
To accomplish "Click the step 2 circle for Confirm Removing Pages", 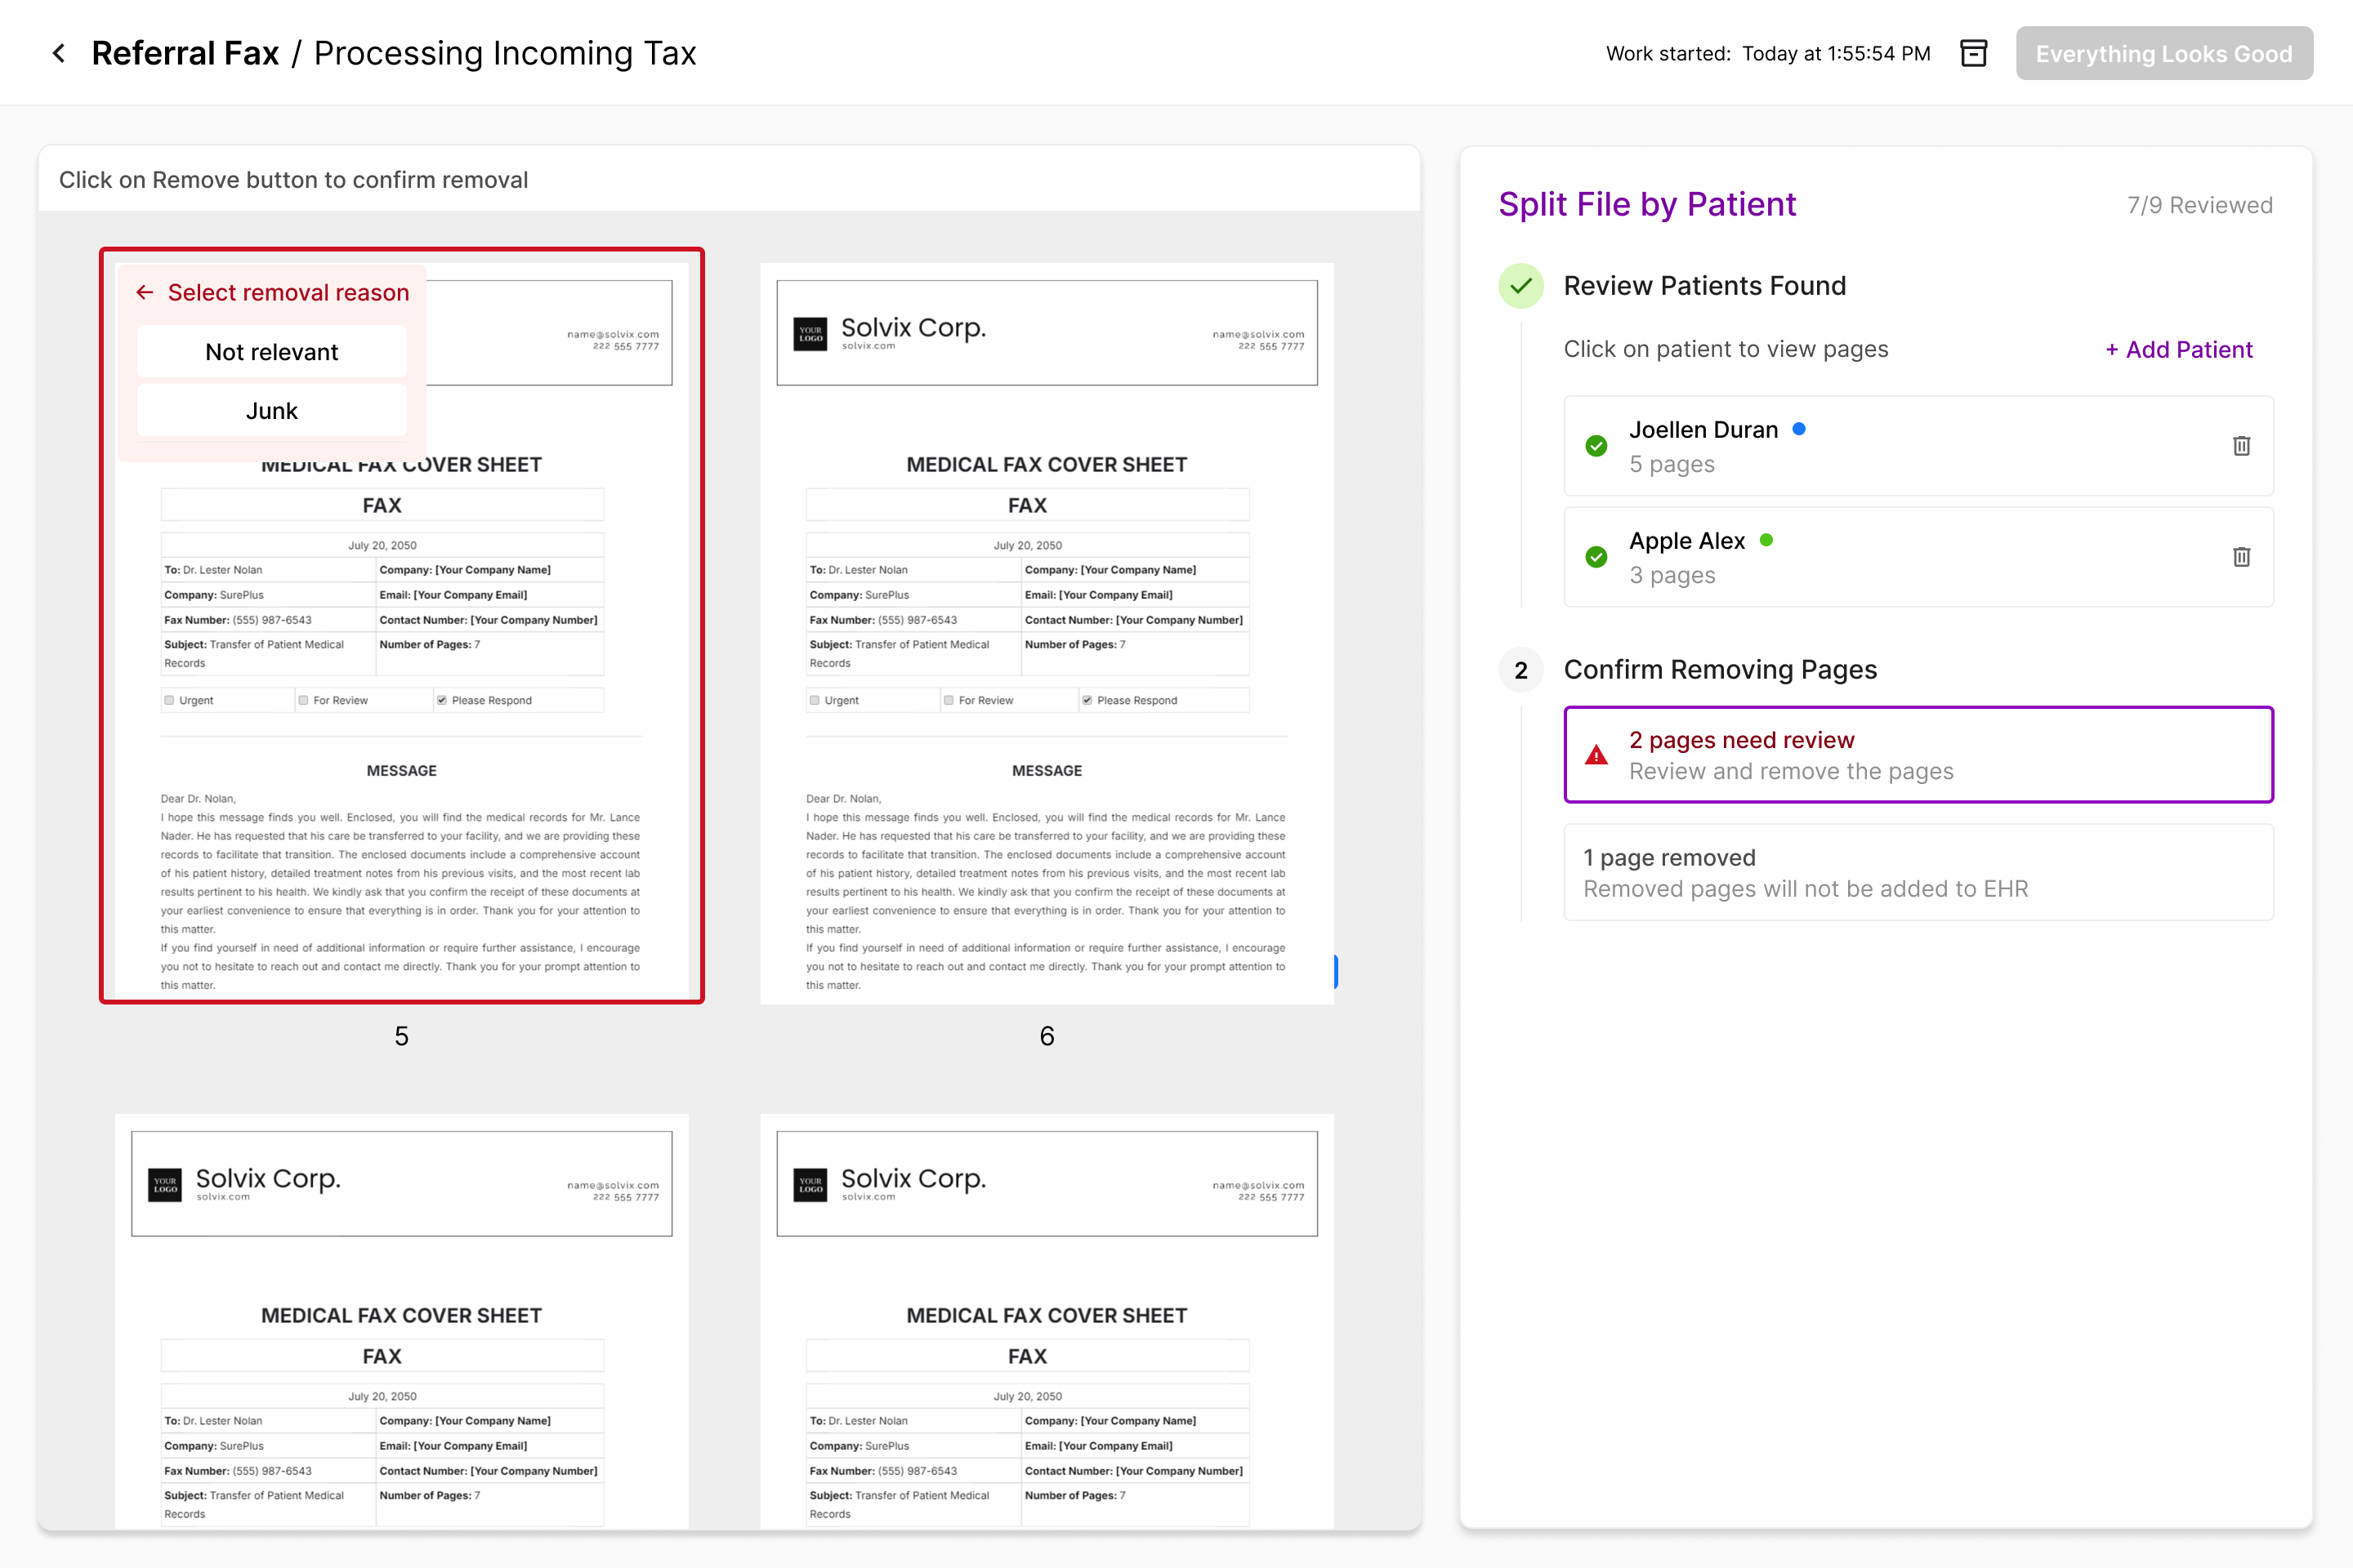I will coord(1520,670).
